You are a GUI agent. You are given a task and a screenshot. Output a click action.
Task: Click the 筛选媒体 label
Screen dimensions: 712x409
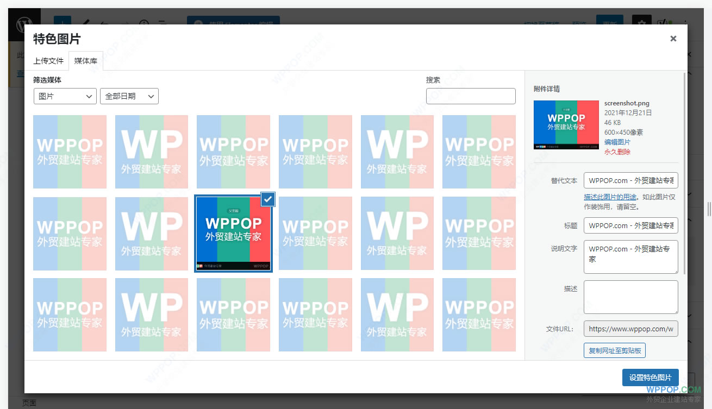[47, 80]
